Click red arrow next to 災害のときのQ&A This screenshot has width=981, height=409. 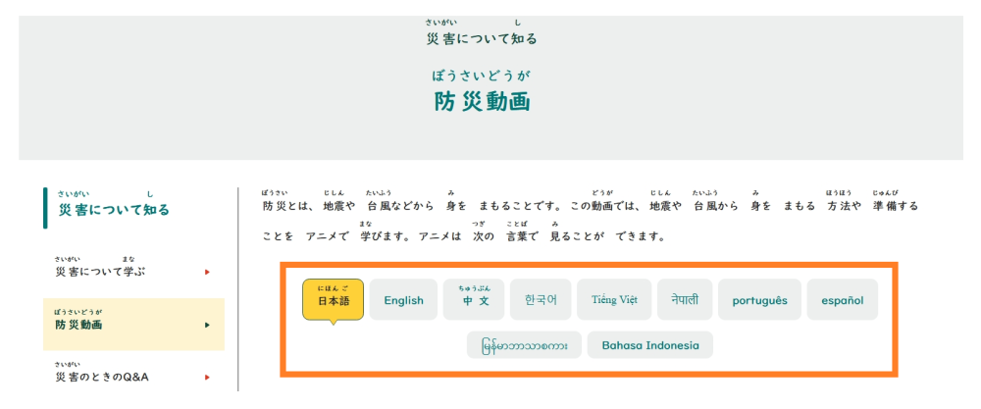(x=207, y=378)
